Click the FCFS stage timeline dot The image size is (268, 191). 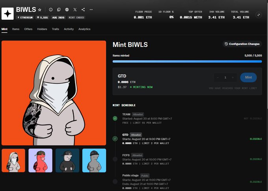[x=115, y=159]
